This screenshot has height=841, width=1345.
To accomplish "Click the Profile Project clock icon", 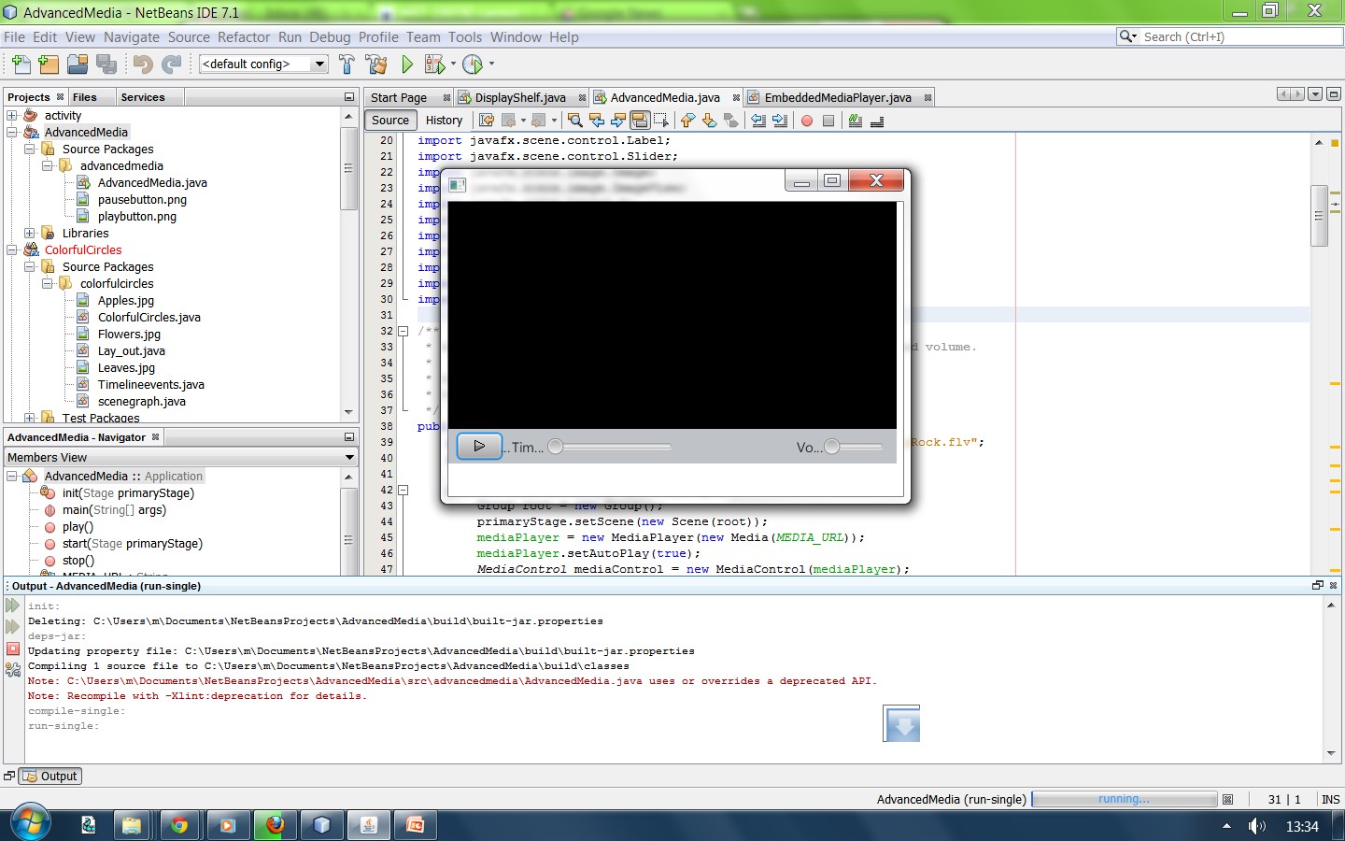I will tap(473, 64).
